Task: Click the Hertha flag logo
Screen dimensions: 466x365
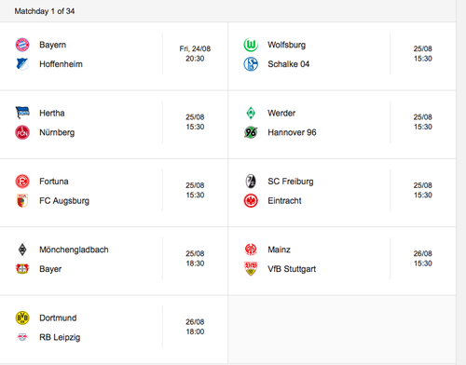Action: click(22, 113)
